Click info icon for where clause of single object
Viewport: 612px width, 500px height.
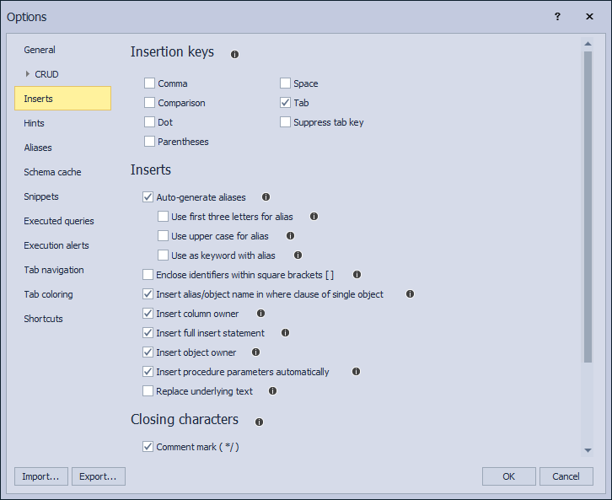click(x=410, y=294)
